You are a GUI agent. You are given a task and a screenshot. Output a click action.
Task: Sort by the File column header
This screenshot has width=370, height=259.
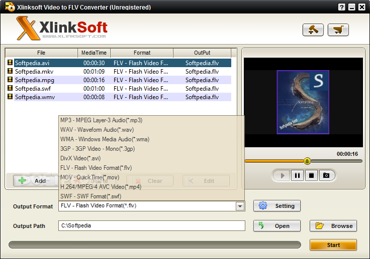click(41, 53)
